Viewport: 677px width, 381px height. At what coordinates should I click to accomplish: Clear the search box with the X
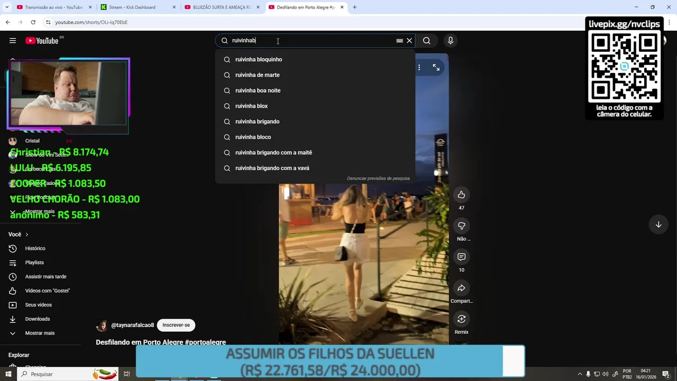(409, 41)
